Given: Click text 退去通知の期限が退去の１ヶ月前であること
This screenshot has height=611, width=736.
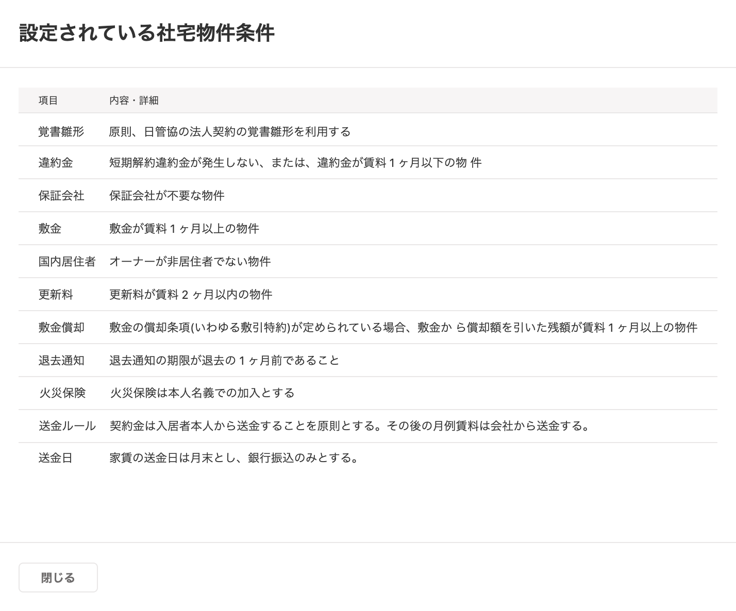Looking at the screenshot, I should click(225, 361).
